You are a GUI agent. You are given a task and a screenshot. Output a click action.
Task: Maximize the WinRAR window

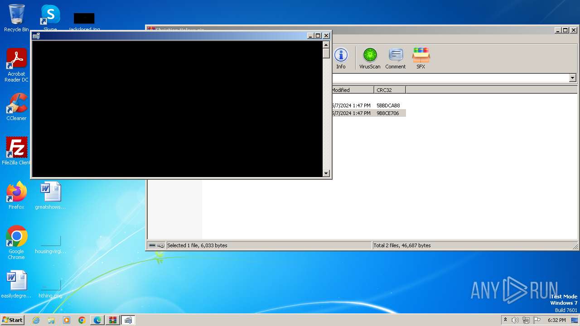[565, 30]
